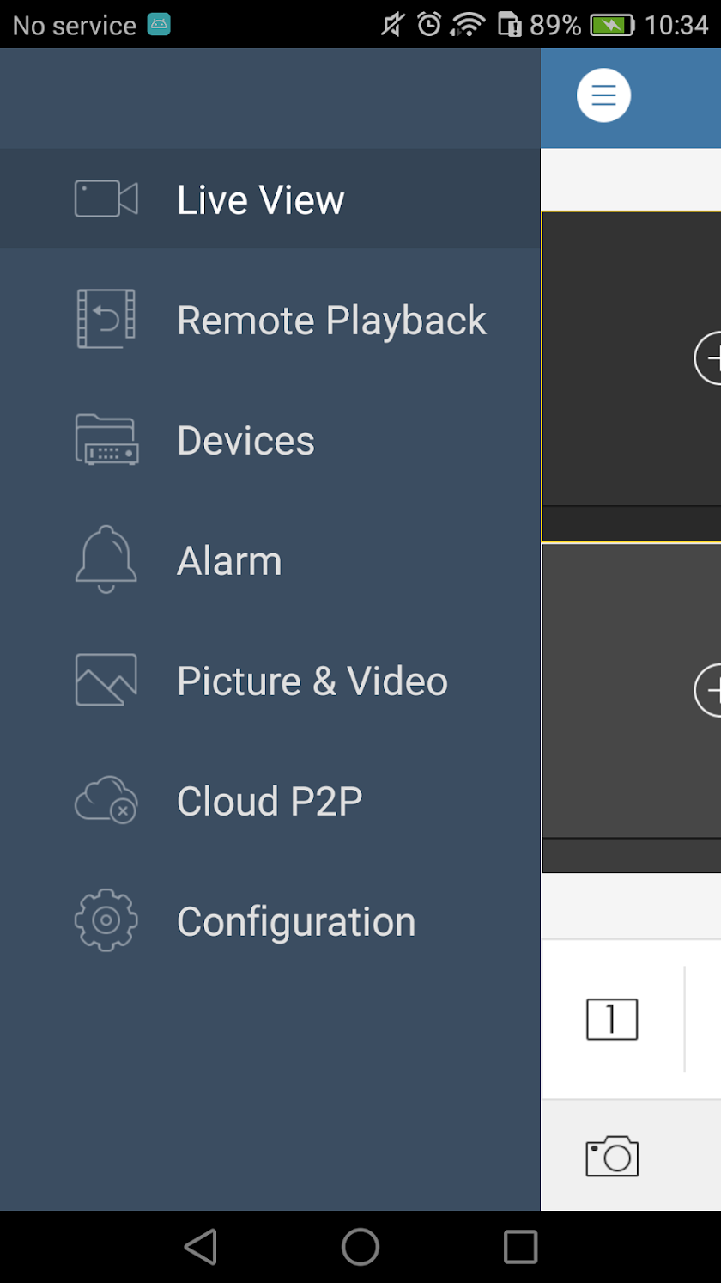This screenshot has height=1283, width=721.
Task: Tap the hamburger menu button
Action: pyautogui.click(x=603, y=95)
